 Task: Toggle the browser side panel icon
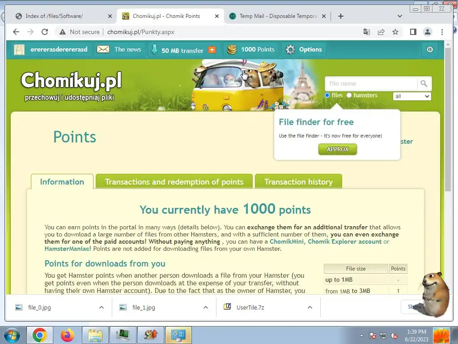coord(413,32)
